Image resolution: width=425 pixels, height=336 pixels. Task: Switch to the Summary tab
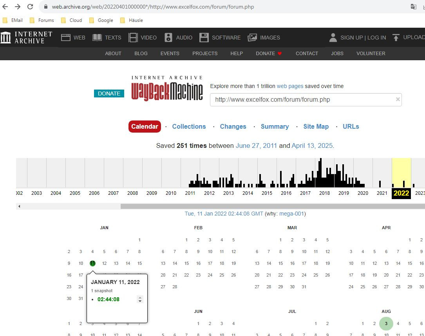pyautogui.click(x=275, y=126)
